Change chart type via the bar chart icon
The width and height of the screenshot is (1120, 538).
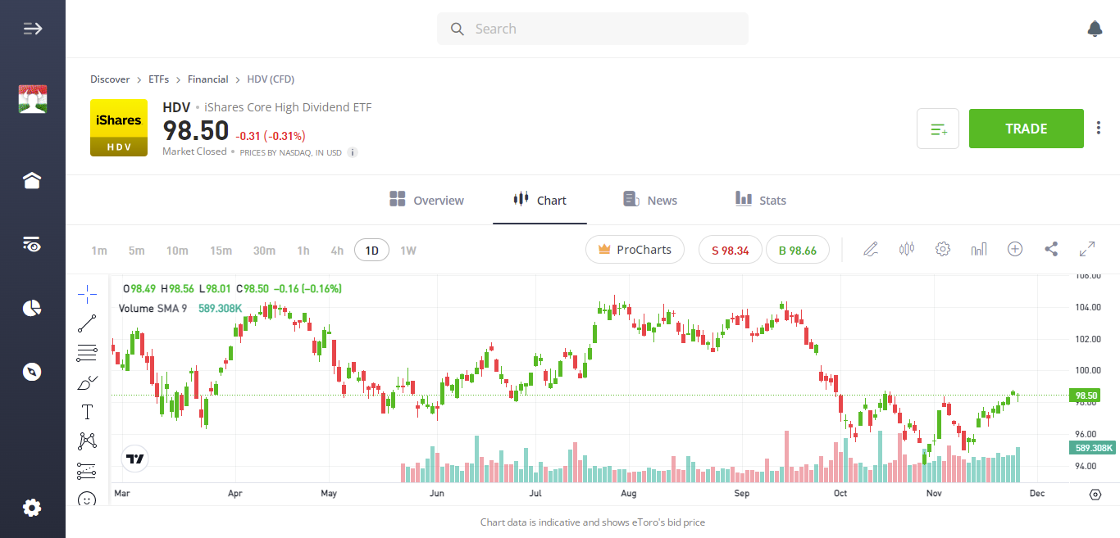[979, 249]
